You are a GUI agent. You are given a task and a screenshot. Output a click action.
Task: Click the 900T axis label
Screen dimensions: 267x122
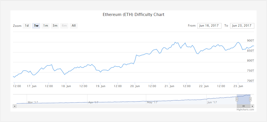click(x=250, y=41)
